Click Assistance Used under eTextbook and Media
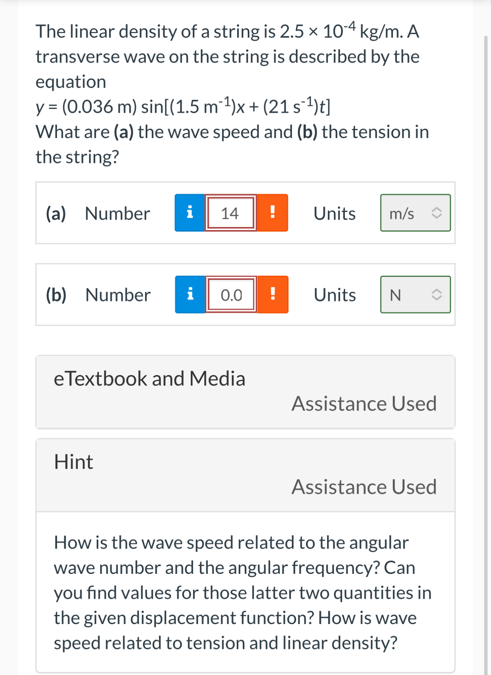Image resolution: width=491 pixels, height=675 pixels. (363, 404)
